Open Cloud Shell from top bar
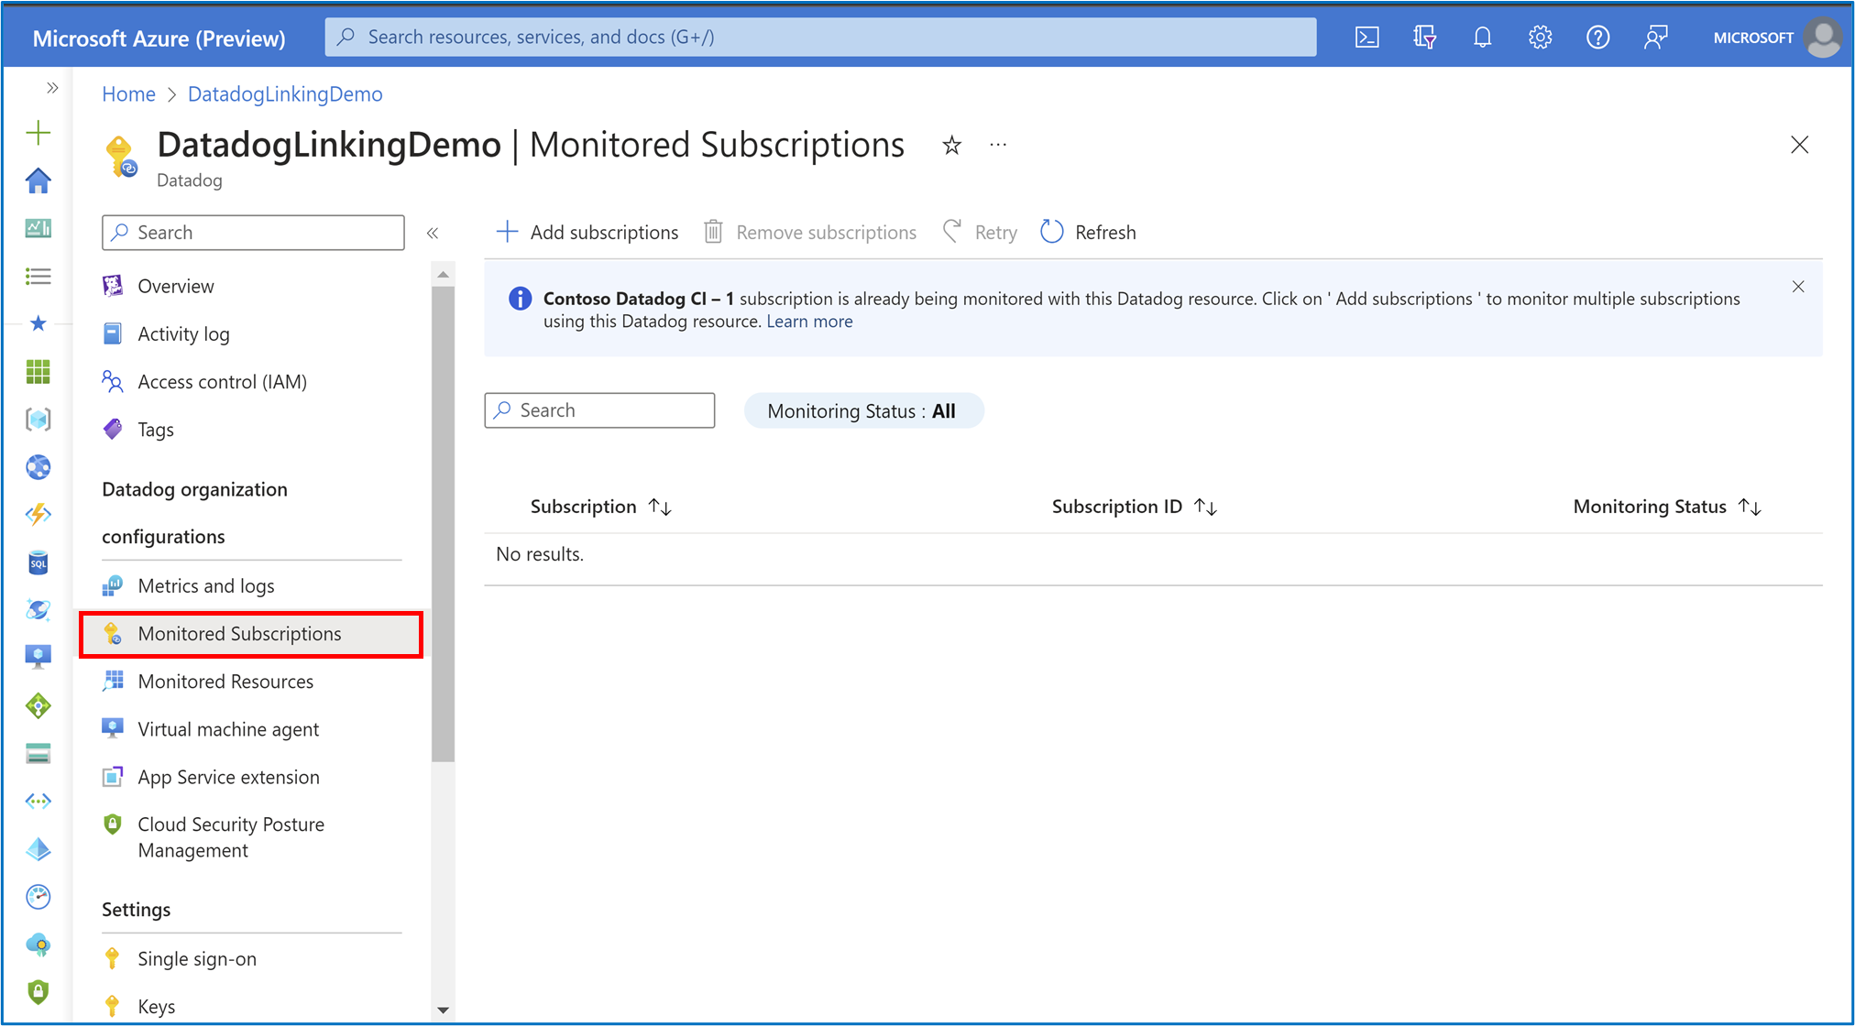The width and height of the screenshot is (1855, 1026). [x=1367, y=38]
